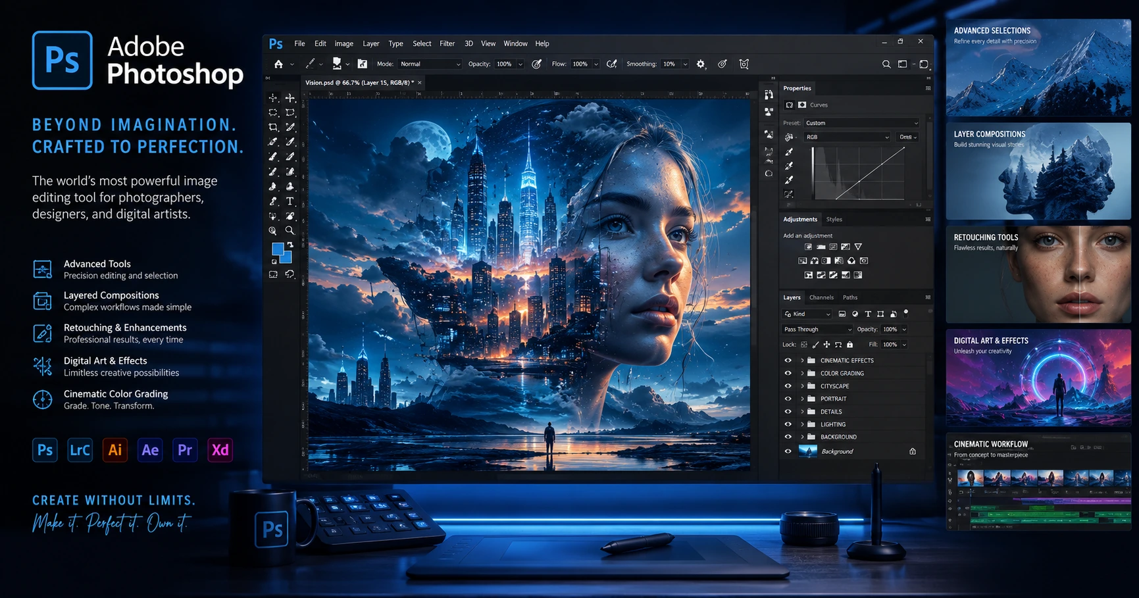Click the background color swatch
1139x598 pixels.
(287, 258)
